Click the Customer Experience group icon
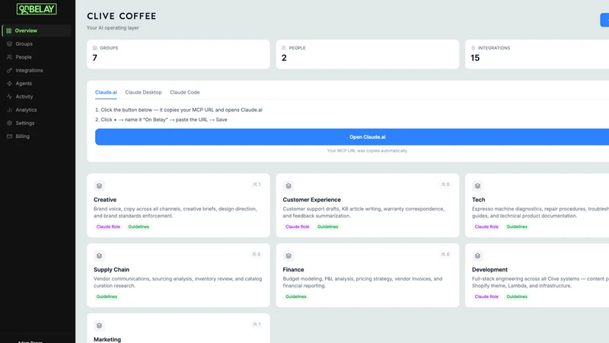 click(x=289, y=186)
